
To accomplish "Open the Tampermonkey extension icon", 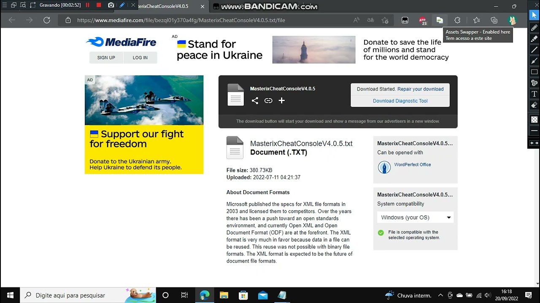I will 405,20.
